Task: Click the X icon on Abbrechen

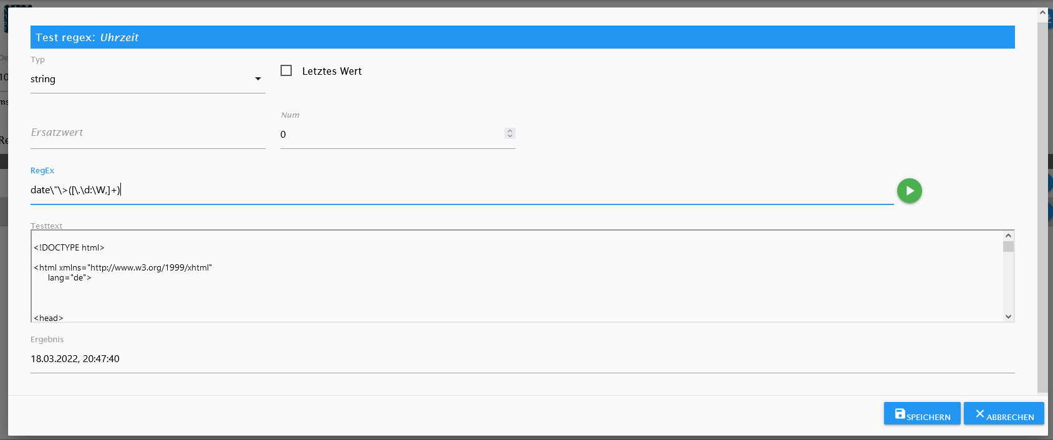Action: coord(979,414)
